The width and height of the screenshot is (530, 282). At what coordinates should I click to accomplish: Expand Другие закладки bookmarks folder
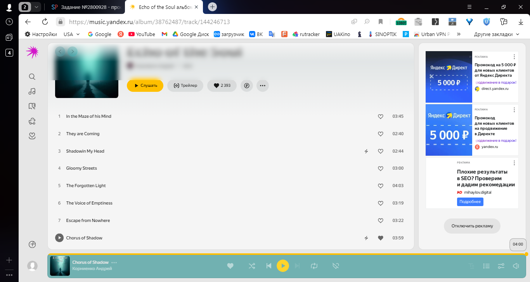[496, 34]
